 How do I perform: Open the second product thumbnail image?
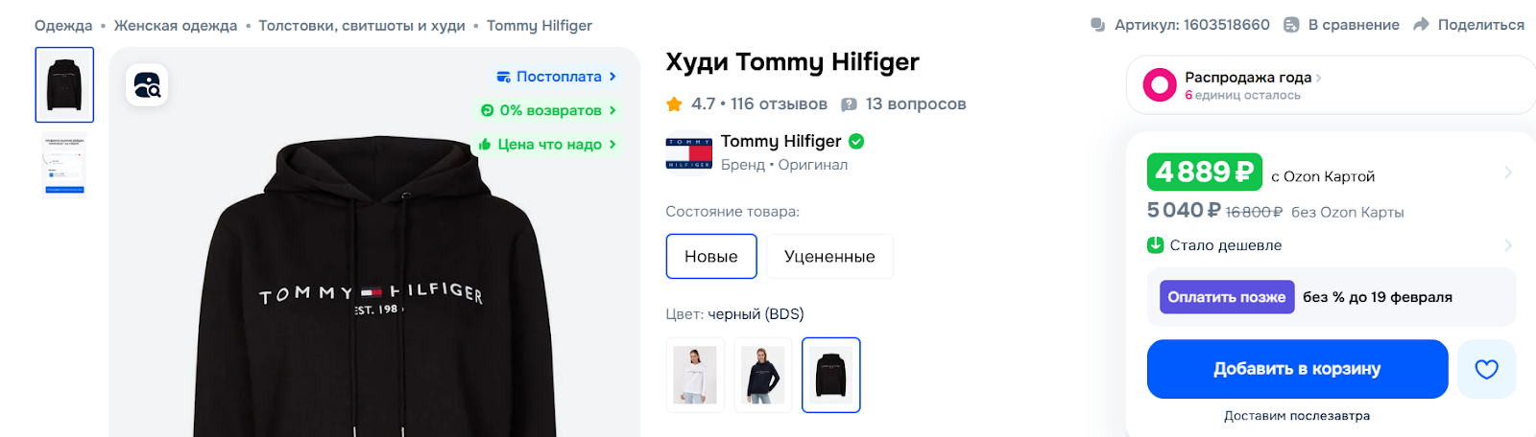64,166
